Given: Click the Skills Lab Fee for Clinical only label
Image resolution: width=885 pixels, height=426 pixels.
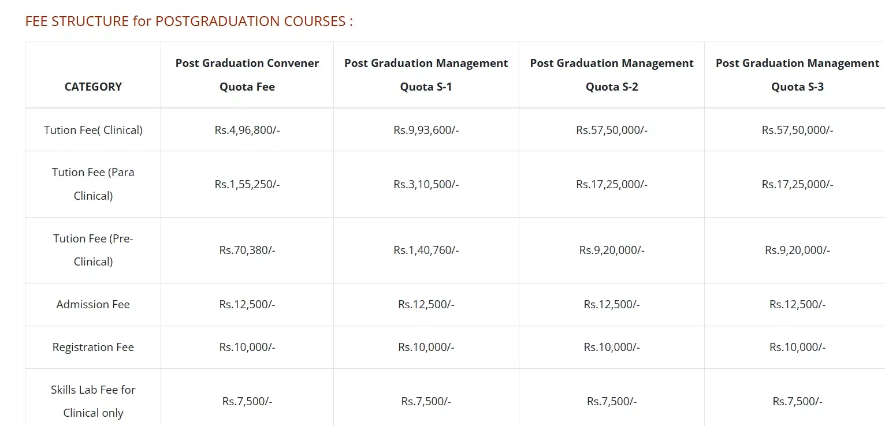Looking at the screenshot, I should tap(93, 401).
